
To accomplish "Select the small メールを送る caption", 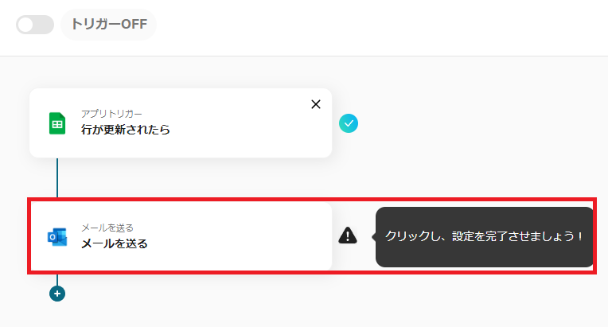I will [107, 228].
